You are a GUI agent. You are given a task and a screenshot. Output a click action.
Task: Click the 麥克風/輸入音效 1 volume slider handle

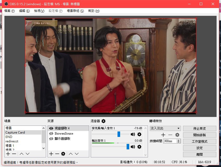coord(119,134)
